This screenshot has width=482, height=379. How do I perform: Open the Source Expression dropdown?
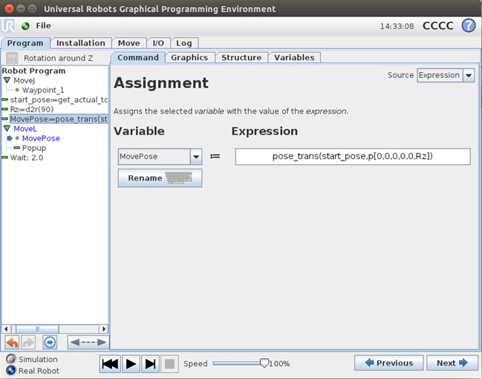(x=446, y=75)
